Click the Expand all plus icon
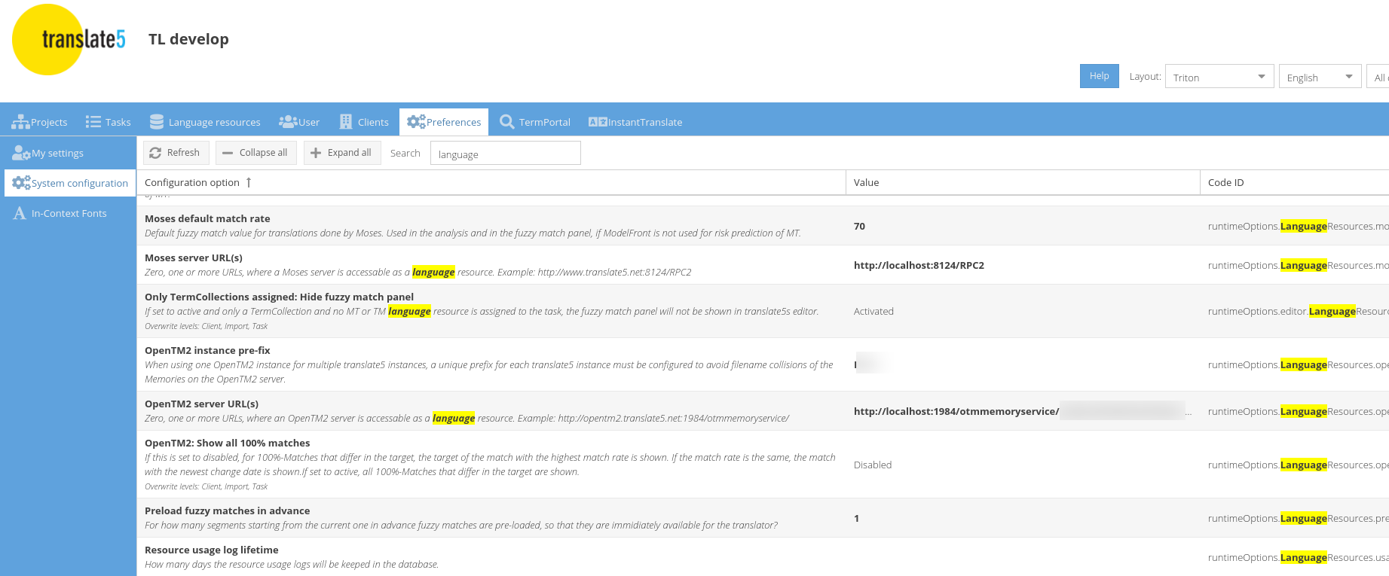 point(316,153)
